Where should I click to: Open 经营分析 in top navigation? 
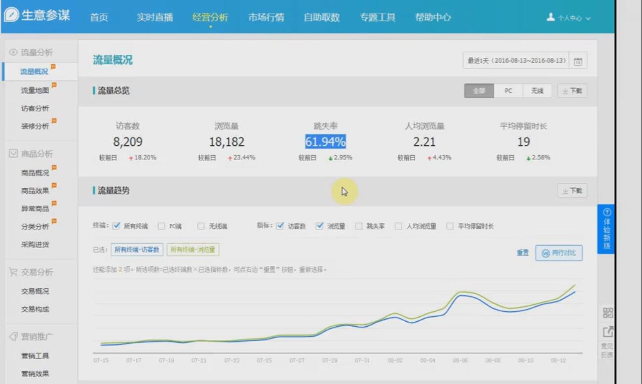point(210,17)
